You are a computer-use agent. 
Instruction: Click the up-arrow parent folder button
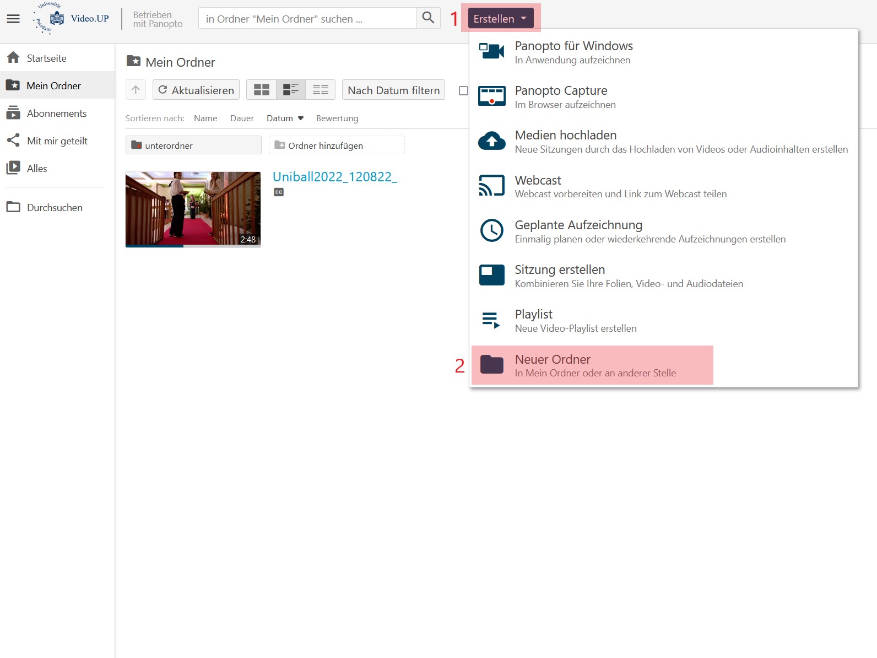coord(136,90)
